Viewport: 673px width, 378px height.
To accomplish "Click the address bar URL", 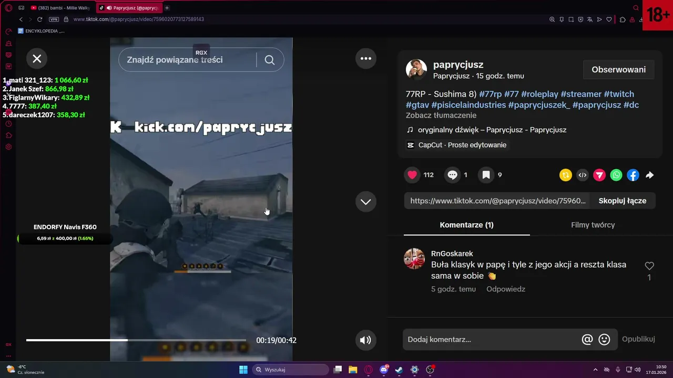I will [x=139, y=19].
